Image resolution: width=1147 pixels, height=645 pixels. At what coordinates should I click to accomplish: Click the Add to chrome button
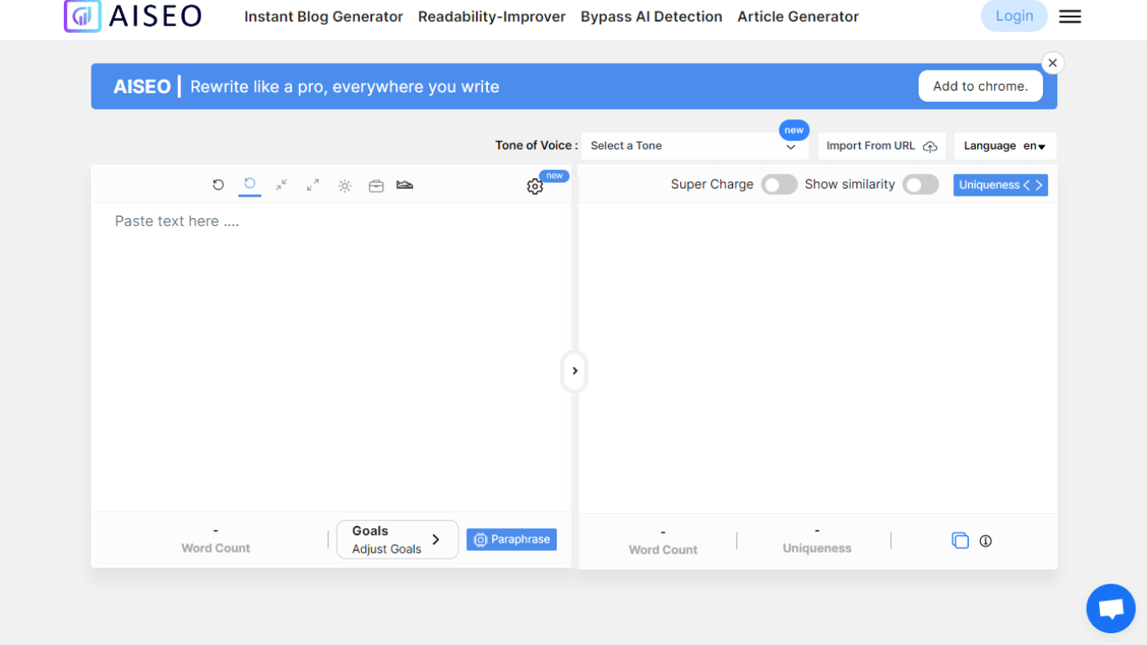pyautogui.click(x=981, y=87)
